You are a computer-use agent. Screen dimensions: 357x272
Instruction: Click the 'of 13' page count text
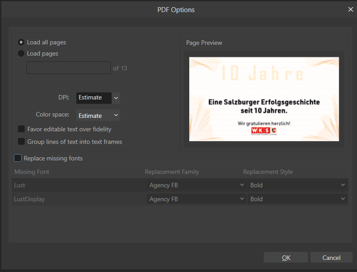[120, 68]
